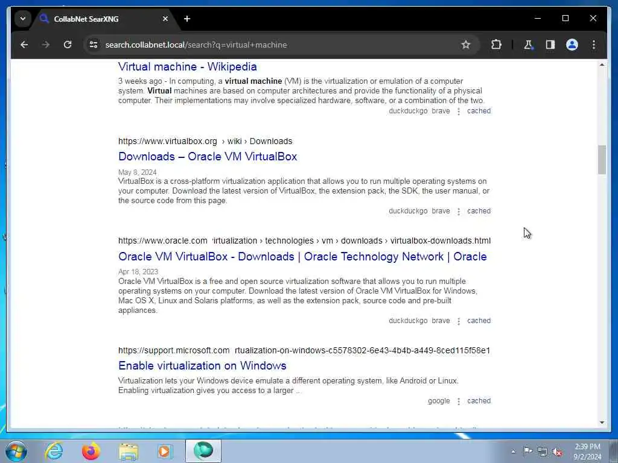
Task: Expand options dots on Oracle Technology Network result
Action: tap(459, 321)
